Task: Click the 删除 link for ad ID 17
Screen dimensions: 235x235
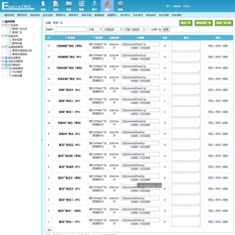Action: click(225, 46)
